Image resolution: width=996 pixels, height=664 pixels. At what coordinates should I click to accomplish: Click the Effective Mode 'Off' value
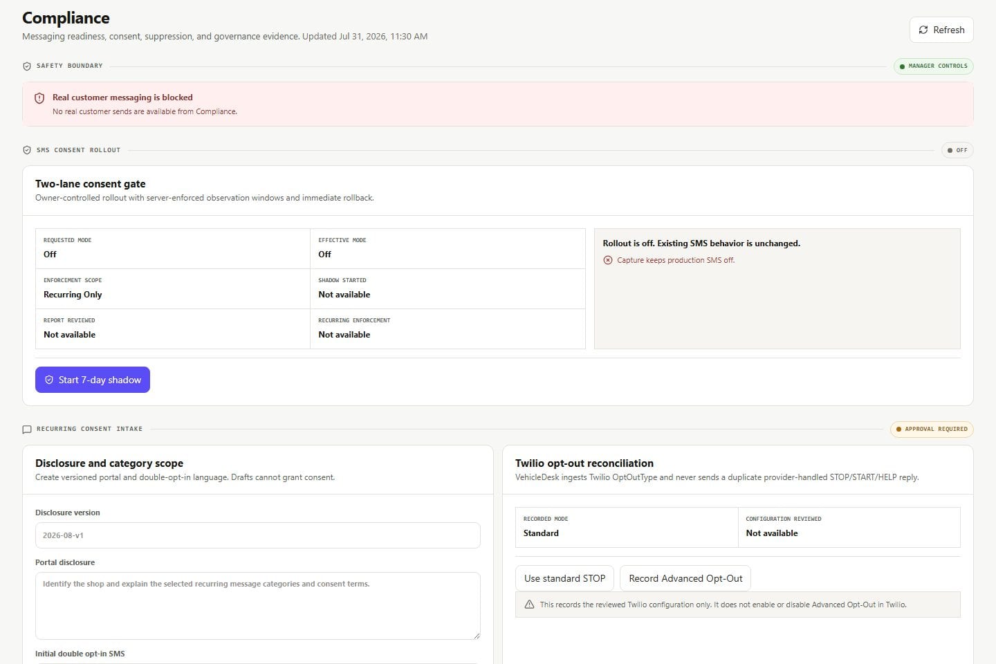coord(324,255)
